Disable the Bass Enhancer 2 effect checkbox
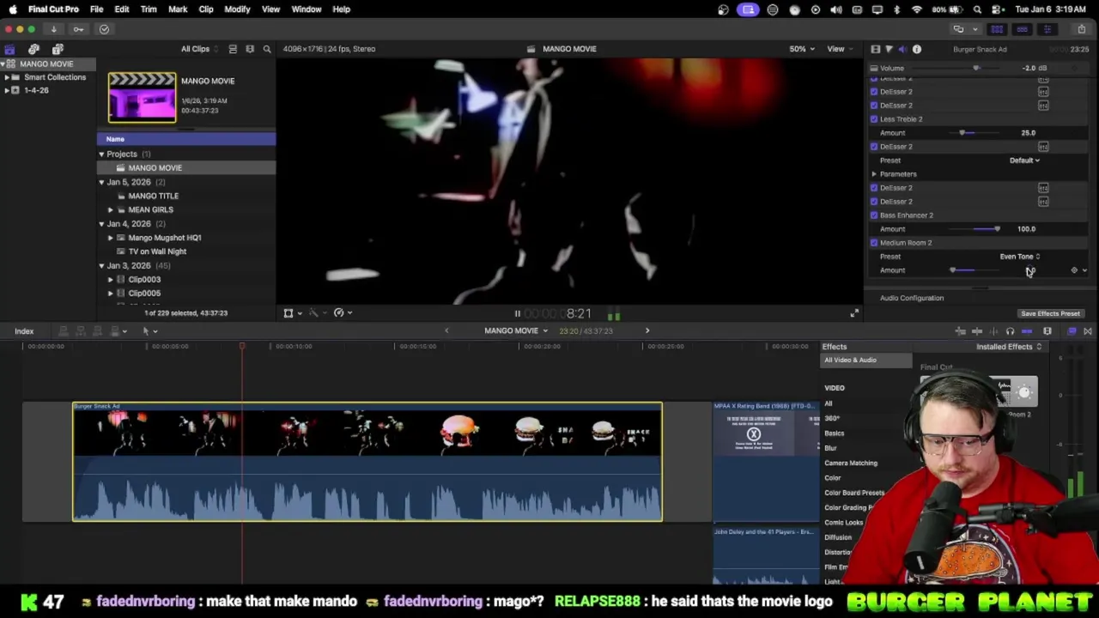The image size is (1099, 618). [x=874, y=215]
